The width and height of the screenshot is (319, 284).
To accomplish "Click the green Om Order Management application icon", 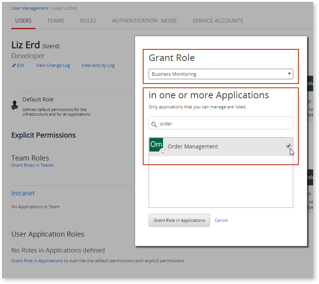I will tap(156, 144).
